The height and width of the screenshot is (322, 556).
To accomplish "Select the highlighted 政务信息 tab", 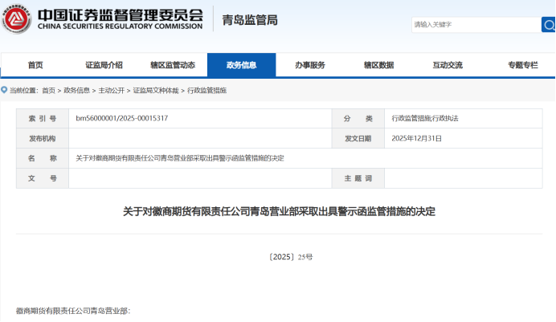I will pyautogui.click(x=241, y=65).
